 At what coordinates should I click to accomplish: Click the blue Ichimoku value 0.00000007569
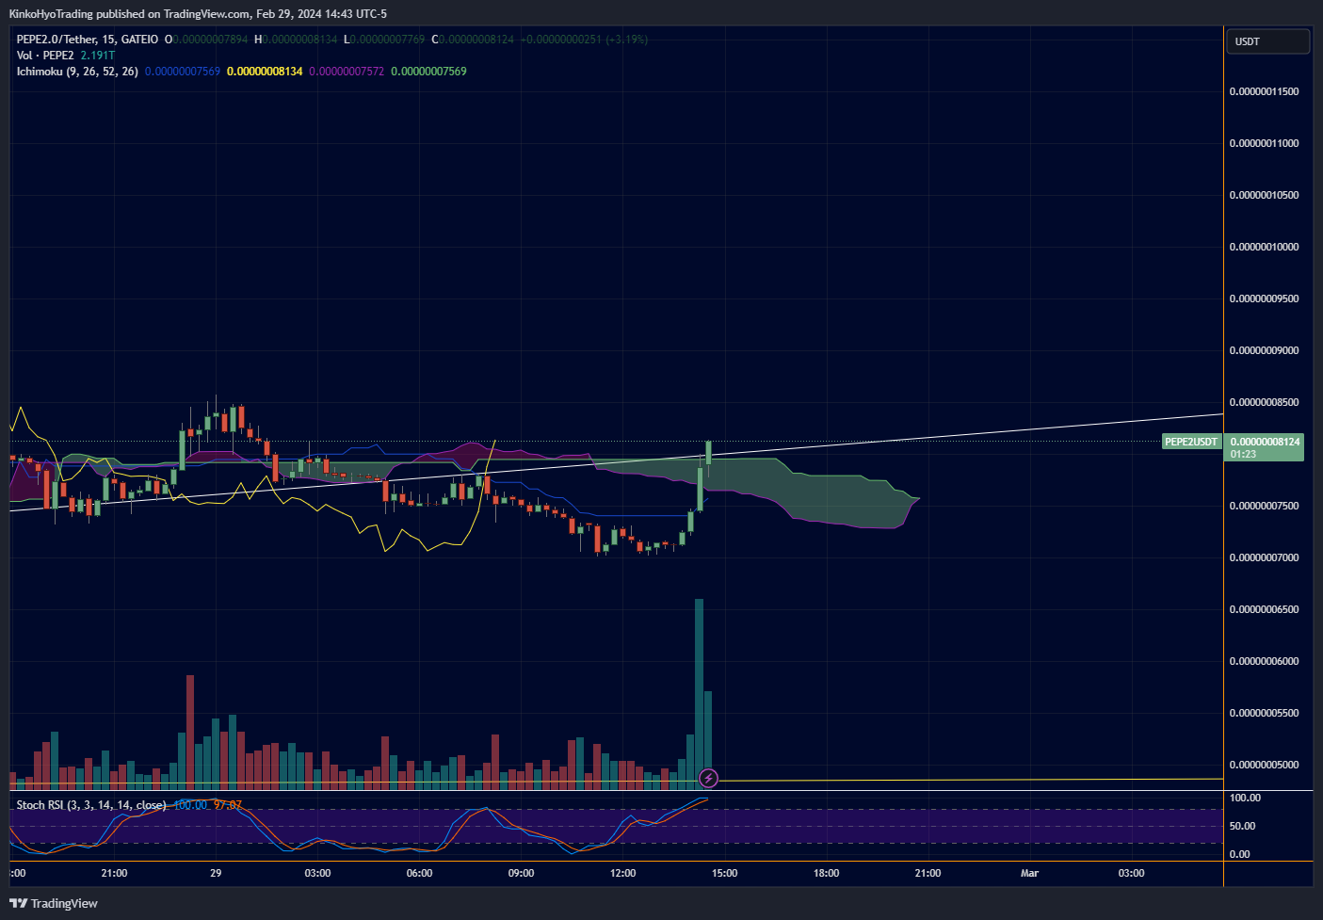183,72
